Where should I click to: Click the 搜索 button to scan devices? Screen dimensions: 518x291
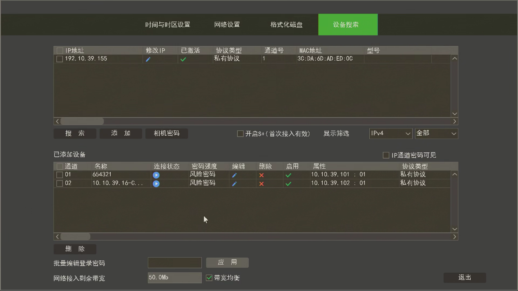pos(75,133)
